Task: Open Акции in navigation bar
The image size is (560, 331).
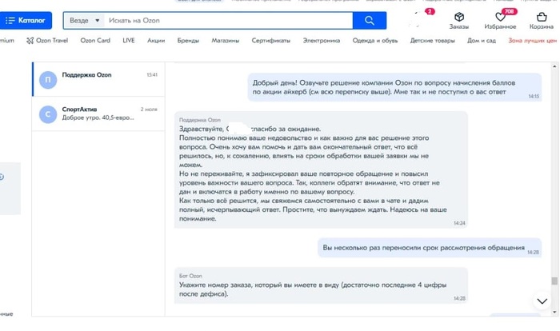Action: point(156,40)
